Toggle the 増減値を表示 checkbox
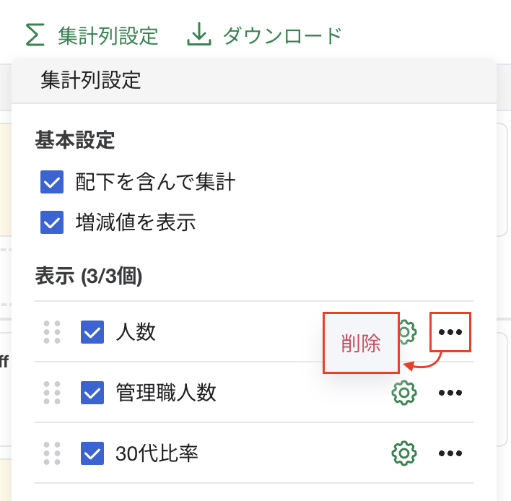Screen dimensions: 511x501 coord(52,222)
